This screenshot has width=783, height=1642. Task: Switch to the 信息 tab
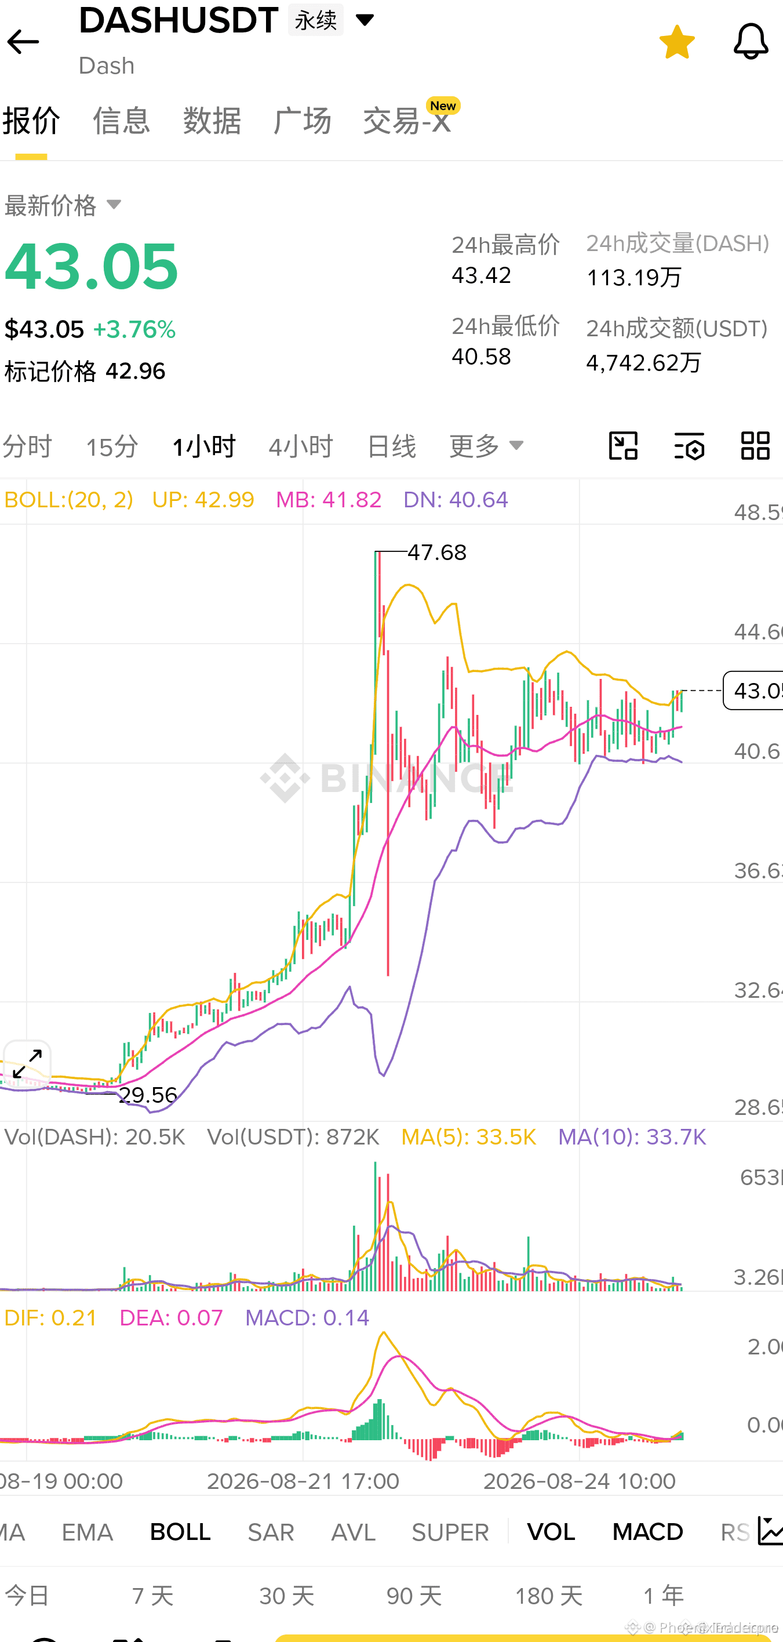(121, 121)
